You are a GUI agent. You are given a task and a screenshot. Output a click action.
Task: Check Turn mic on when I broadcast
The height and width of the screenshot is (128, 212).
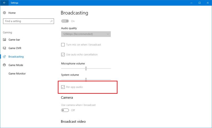pyautogui.click(x=63, y=45)
